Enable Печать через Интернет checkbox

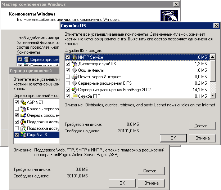tap(68, 77)
